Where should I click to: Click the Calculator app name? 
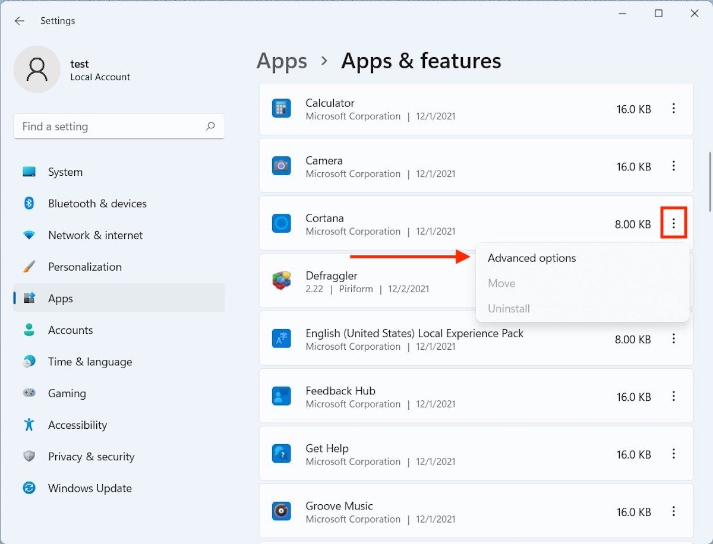point(330,103)
